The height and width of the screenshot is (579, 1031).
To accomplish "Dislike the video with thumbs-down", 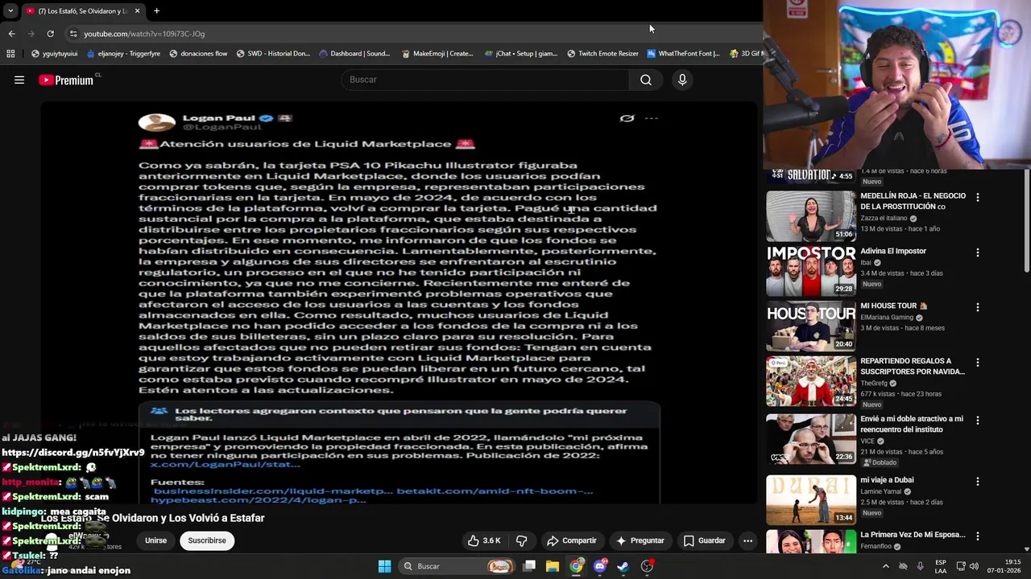I will click(521, 540).
